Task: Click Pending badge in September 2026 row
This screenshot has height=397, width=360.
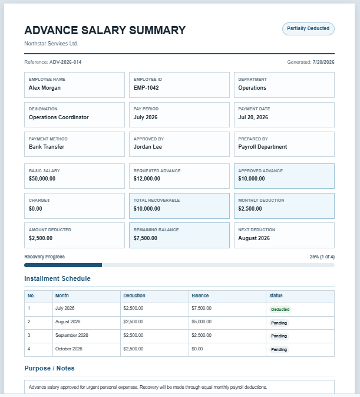Action: [x=279, y=336]
